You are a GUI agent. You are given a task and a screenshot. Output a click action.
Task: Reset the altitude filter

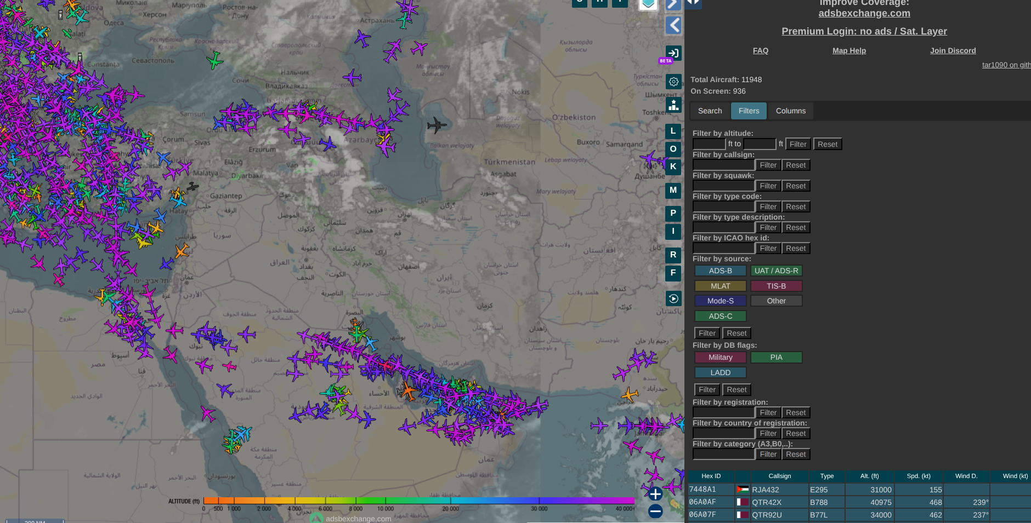828,144
